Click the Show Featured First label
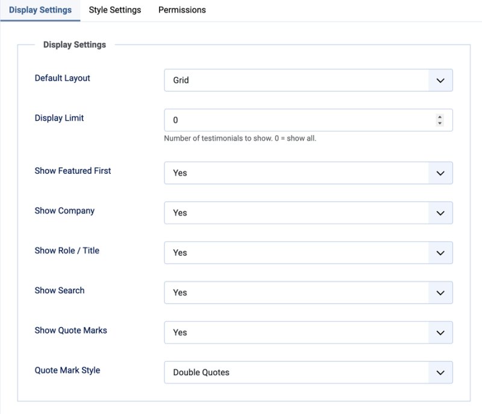The width and height of the screenshot is (482, 414). point(72,171)
